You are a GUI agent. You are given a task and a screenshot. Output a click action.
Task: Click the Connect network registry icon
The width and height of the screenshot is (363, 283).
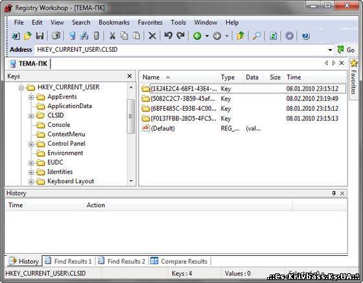coord(84,36)
